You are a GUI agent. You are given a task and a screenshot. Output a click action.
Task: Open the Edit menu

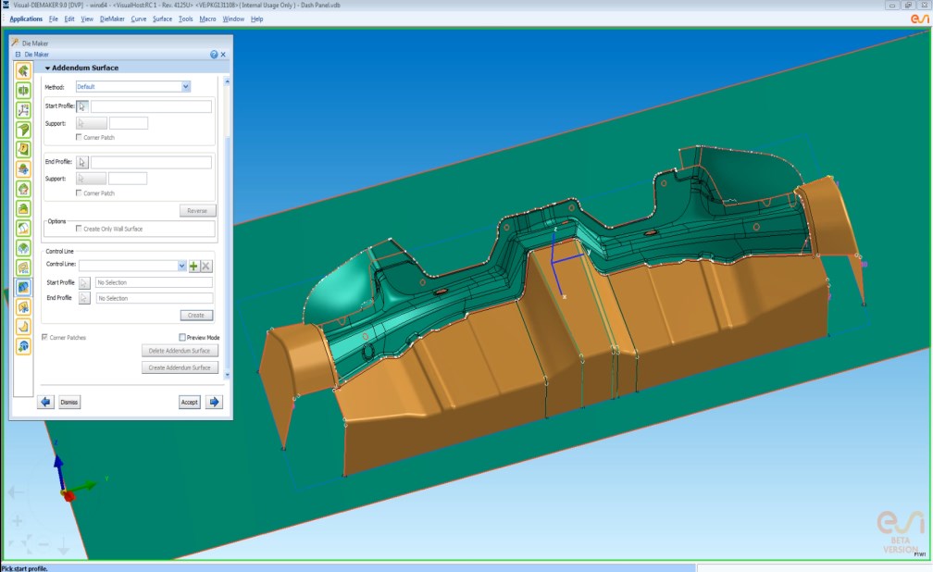click(69, 19)
